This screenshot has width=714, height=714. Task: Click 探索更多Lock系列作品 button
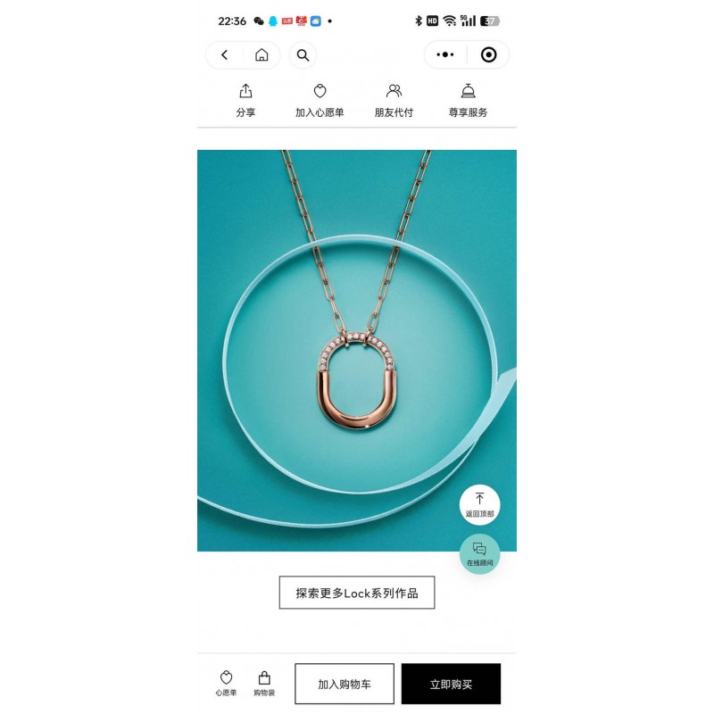pyautogui.click(x=357, y=593)
